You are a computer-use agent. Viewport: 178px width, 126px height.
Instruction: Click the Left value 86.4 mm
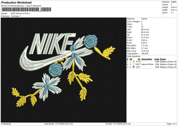tap(145, 29)
